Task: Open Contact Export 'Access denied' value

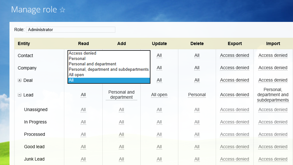Action: pos(234,56)
